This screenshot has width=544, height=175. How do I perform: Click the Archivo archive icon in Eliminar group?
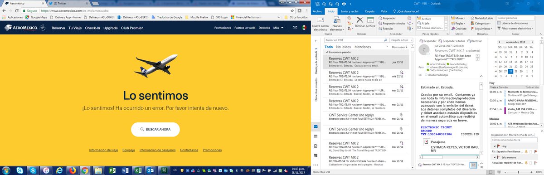click(370, 22)
